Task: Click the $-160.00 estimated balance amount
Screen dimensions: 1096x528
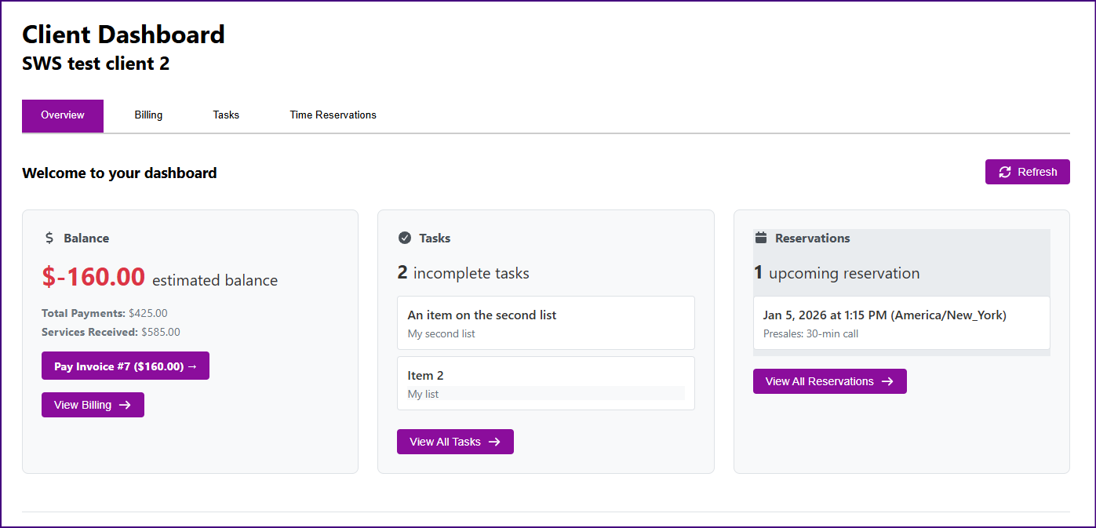Action: [93, 277]
